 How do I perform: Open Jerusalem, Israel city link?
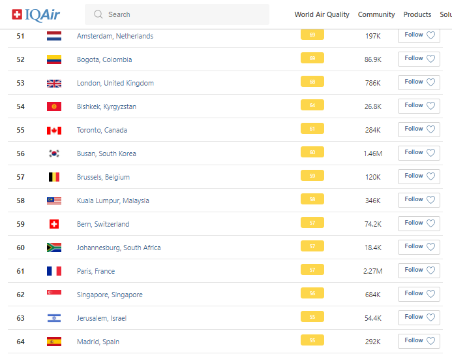[x=102, y=318]
